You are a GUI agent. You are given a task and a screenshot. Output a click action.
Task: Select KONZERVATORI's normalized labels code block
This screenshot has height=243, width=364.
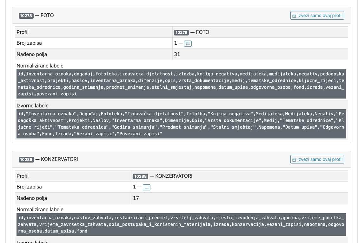tap(181, 225)
